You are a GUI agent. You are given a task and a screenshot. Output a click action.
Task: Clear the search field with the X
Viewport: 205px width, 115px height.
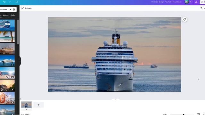tap(10, 9)
